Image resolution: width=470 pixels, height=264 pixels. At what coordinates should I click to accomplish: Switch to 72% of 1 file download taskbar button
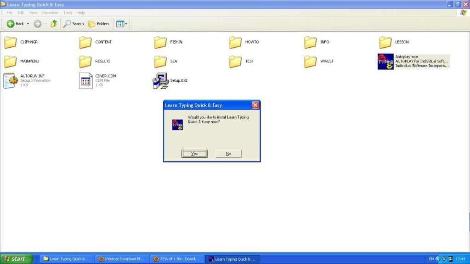click(177, 259)
